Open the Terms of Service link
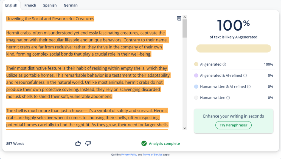 click(x=152, y=155)
